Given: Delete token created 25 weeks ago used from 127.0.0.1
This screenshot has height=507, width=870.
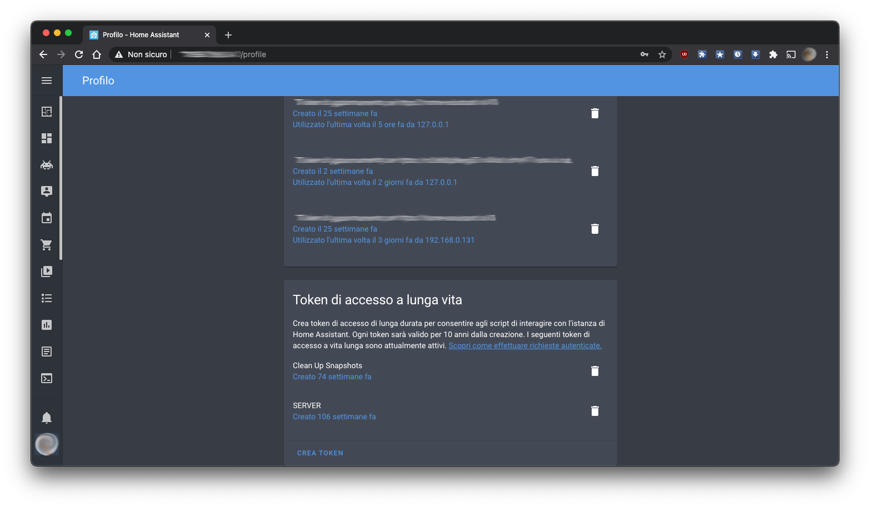Looking at the screenshot, I should [595, 113].
